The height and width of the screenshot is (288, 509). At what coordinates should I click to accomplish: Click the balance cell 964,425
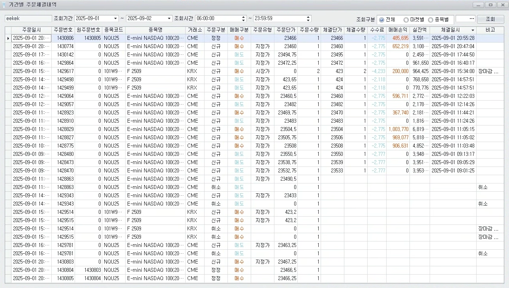click(x=420, y=71)
